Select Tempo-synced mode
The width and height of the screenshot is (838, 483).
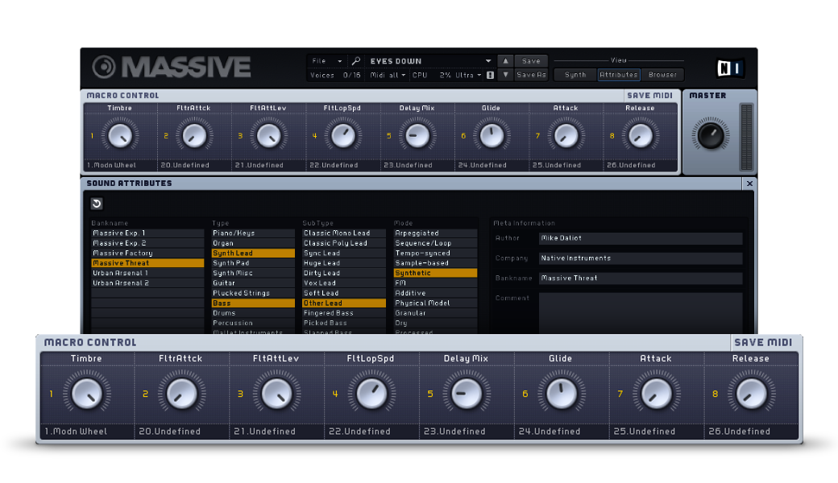click(436, 253)
